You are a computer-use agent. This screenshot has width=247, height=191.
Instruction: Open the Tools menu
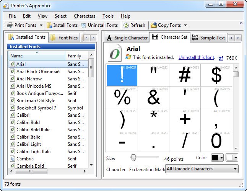(108, 16)
